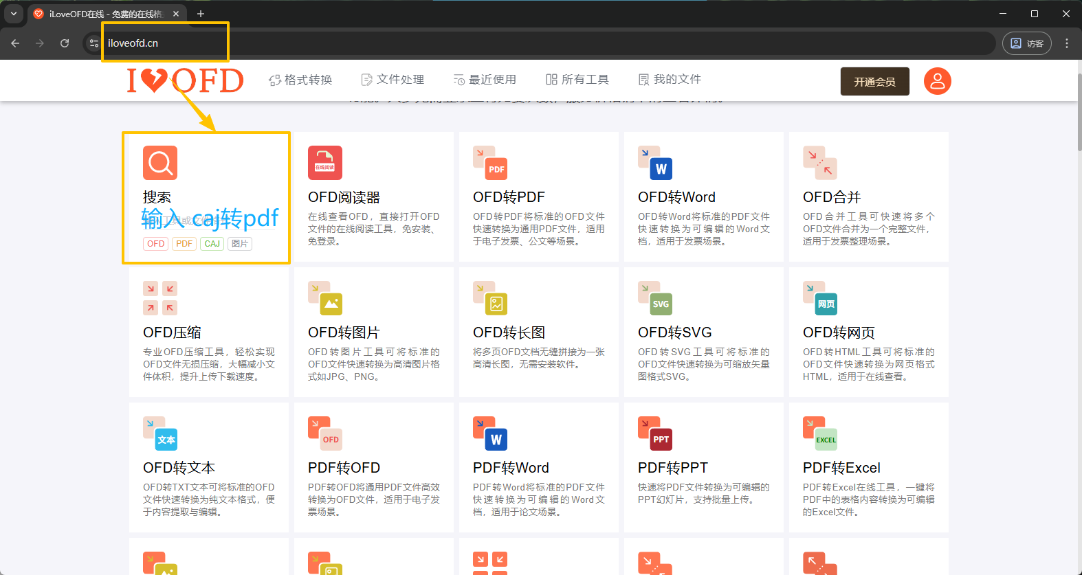Open the OFD合并 merge icon
Viewport: 1082px width, 575px height.
point(820,163)
